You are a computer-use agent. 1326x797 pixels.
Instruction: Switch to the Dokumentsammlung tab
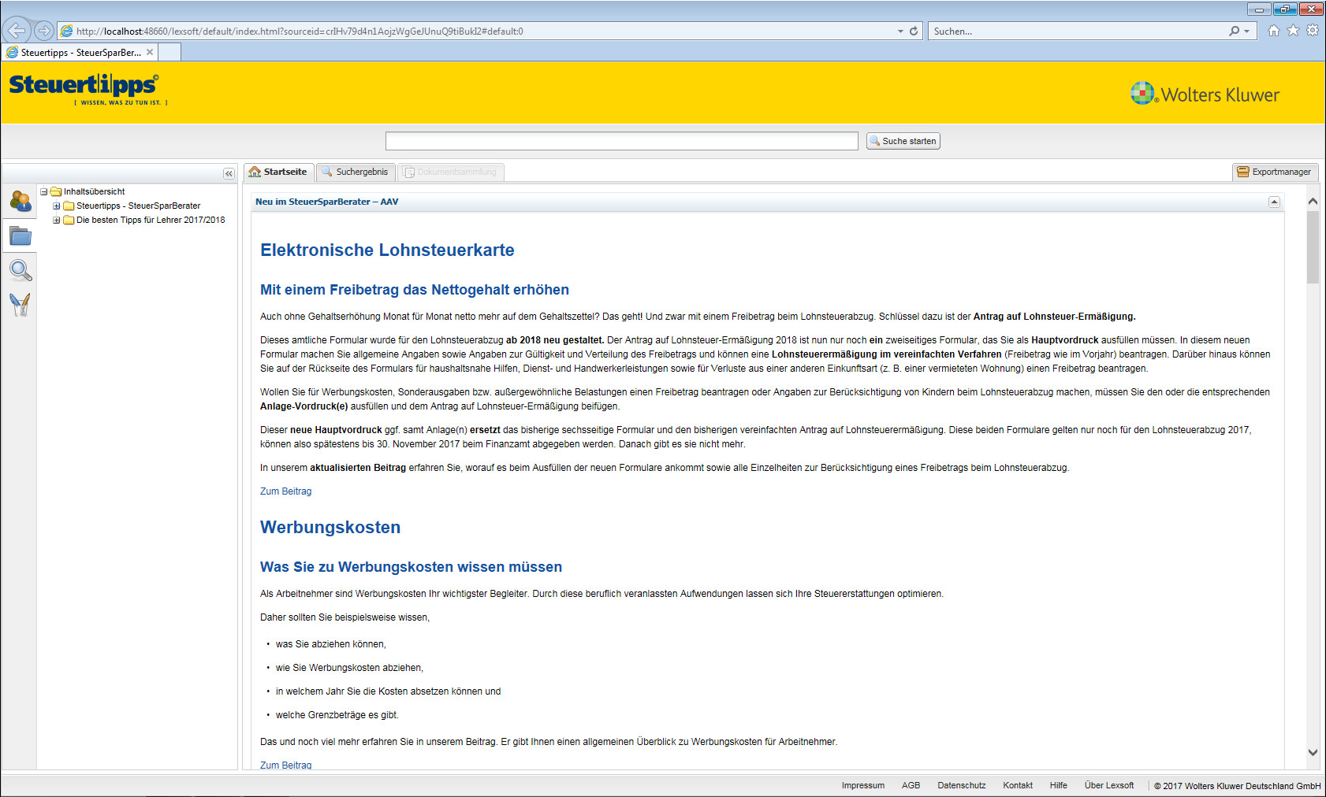pyautogui.click(x=451, y=172)
